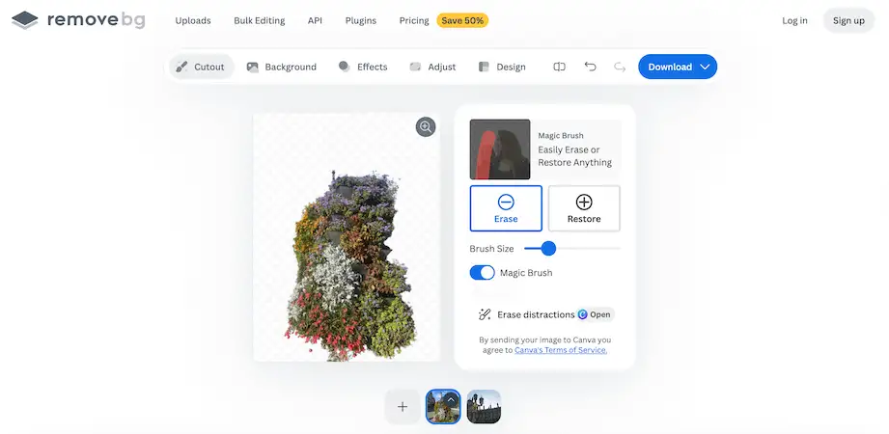Click the 'Easily Erase or Restore Anything' text
889x434 pixels.
[575, 156]
